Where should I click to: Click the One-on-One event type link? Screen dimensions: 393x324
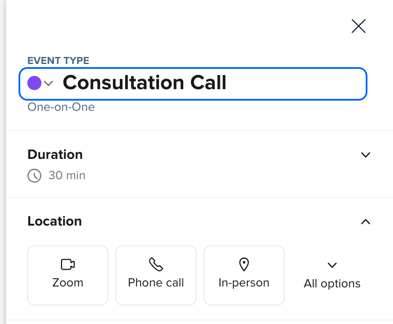(x=61, y=107)
